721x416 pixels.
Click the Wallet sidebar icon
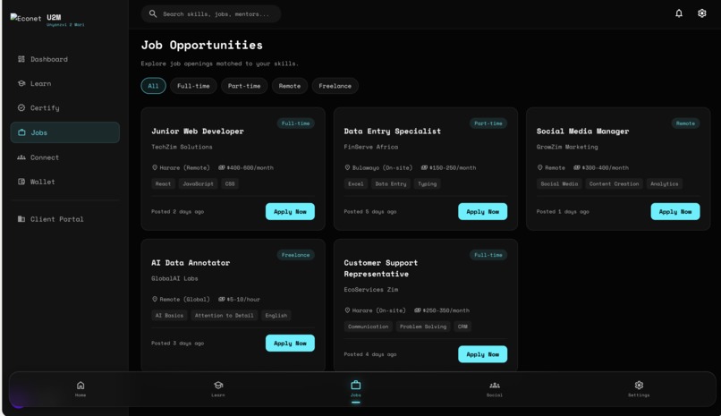(21, 182)
